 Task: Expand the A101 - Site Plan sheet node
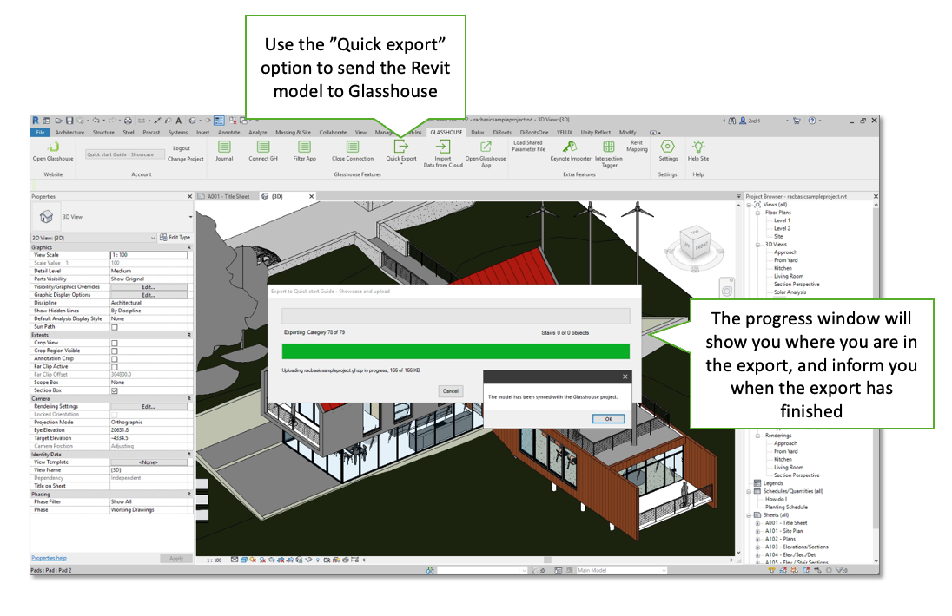click(757, 531)
